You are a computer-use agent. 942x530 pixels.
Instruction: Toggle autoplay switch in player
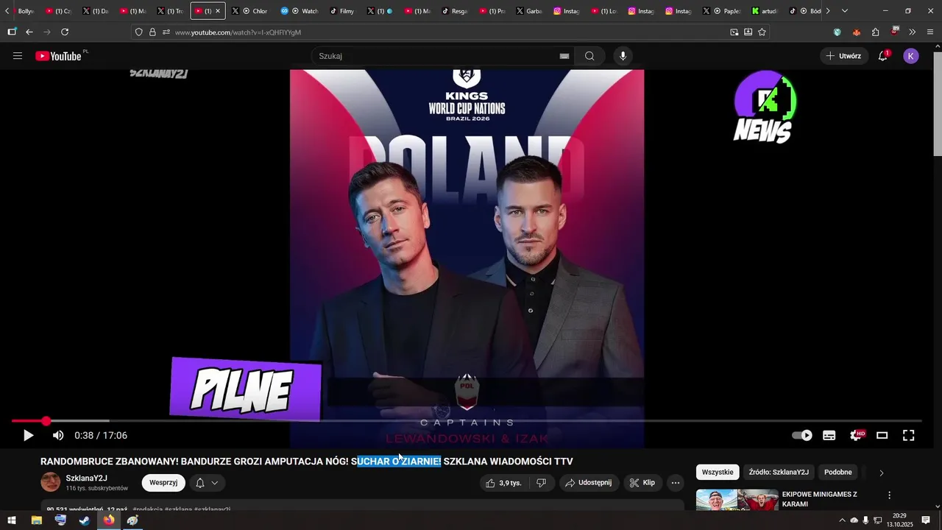(x=802, y=436)
